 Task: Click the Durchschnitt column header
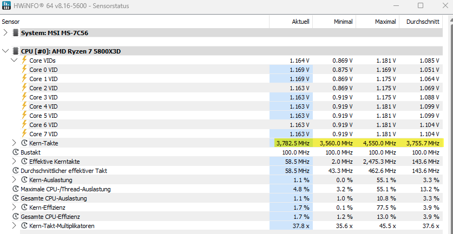pyautogui.click(x=421, y=22)
